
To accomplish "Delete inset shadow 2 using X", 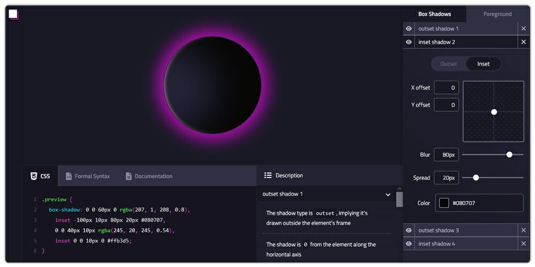I will pyautogui.click(x=523, y=42).
